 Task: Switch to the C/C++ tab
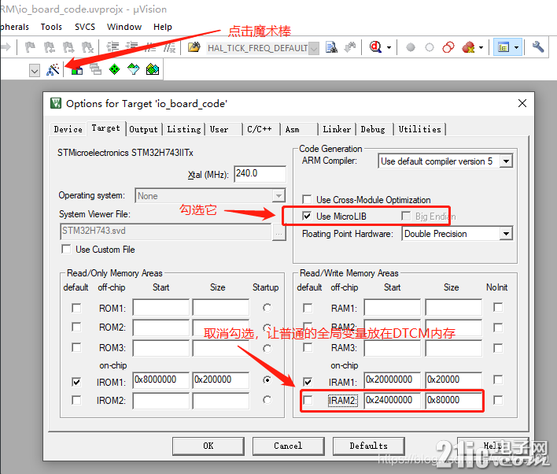click(260, 129)
